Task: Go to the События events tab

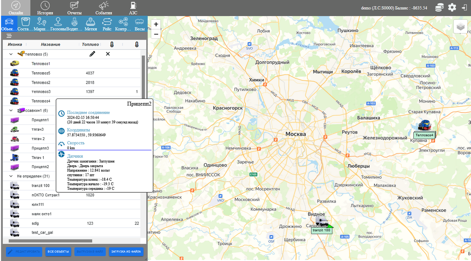Action: point(104,8)
